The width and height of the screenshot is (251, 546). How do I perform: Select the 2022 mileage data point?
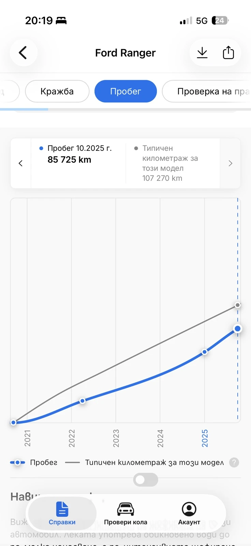(83, 401)
